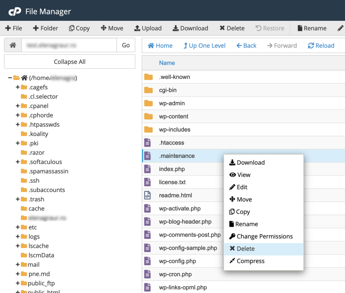Image resolution: width=345 pixels, height=293 pixels.
Task: Expand the lscache folder node
Action: click(18, 246)
